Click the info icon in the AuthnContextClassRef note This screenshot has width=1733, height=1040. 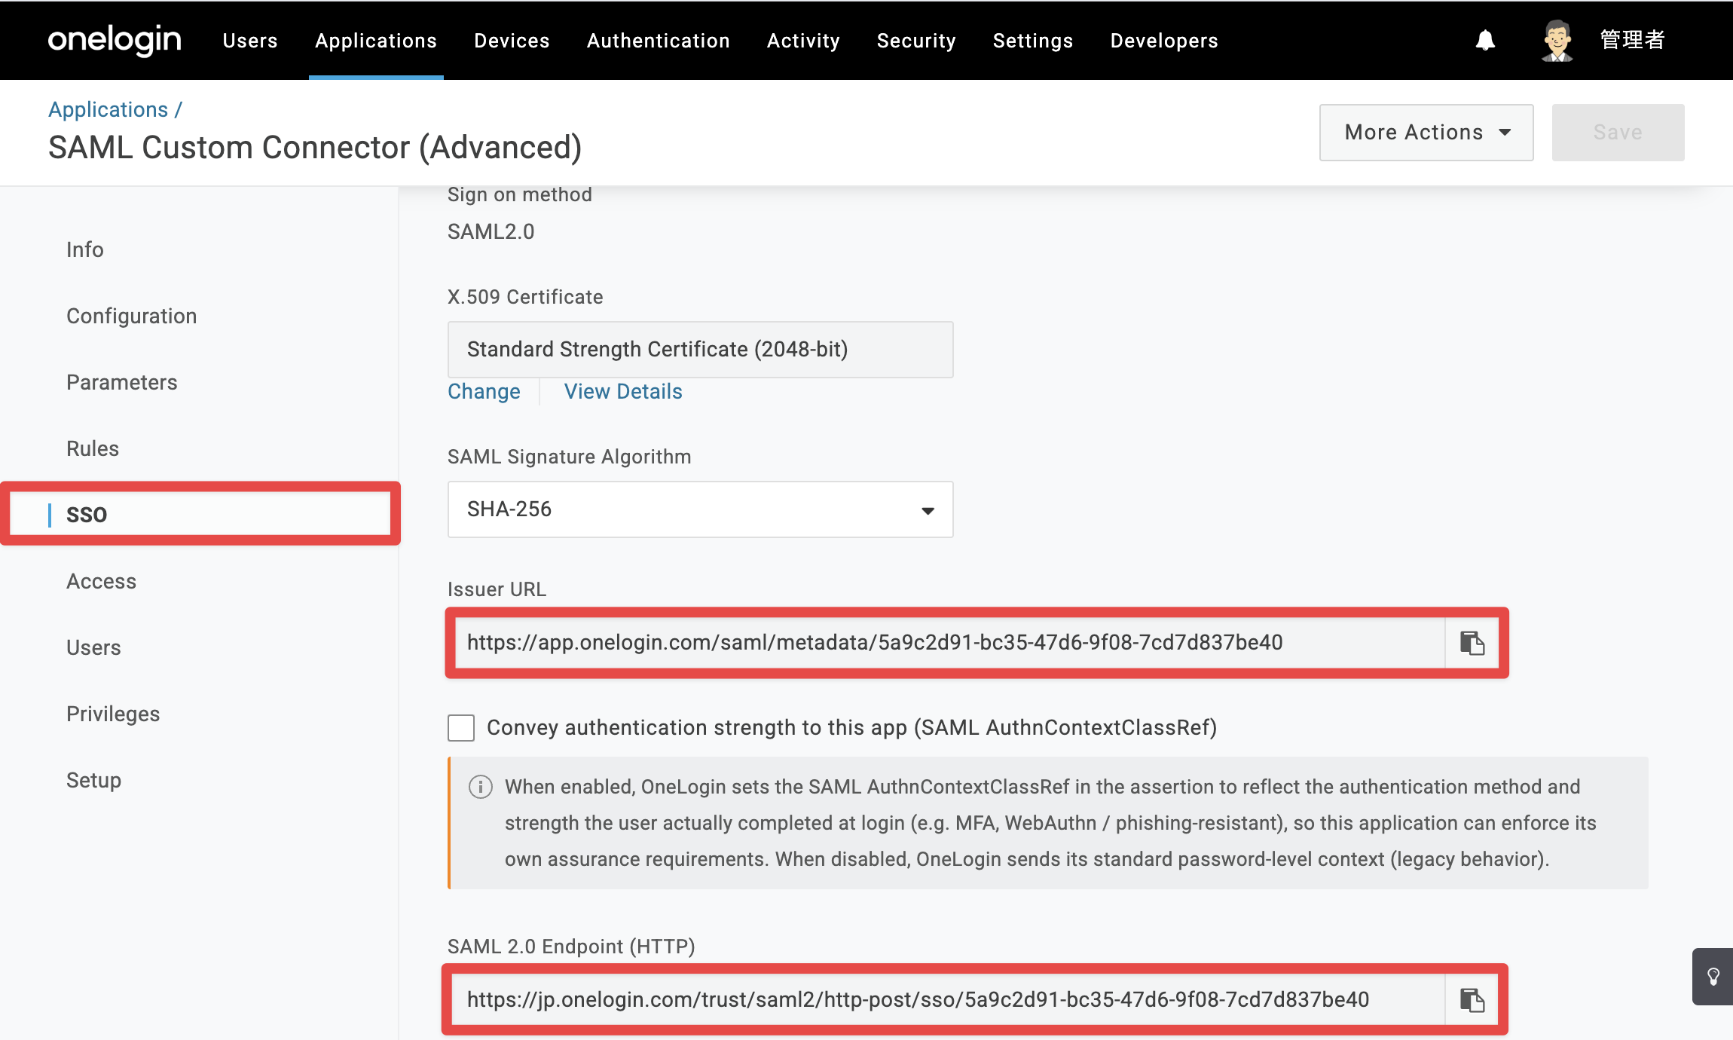[x=481, y=787]
